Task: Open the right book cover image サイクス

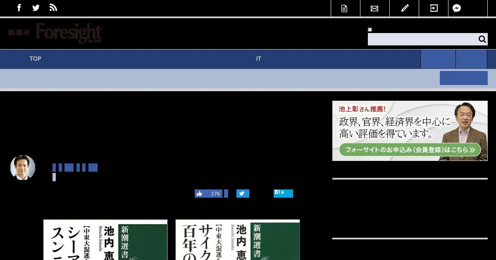Action: (238, 240)
